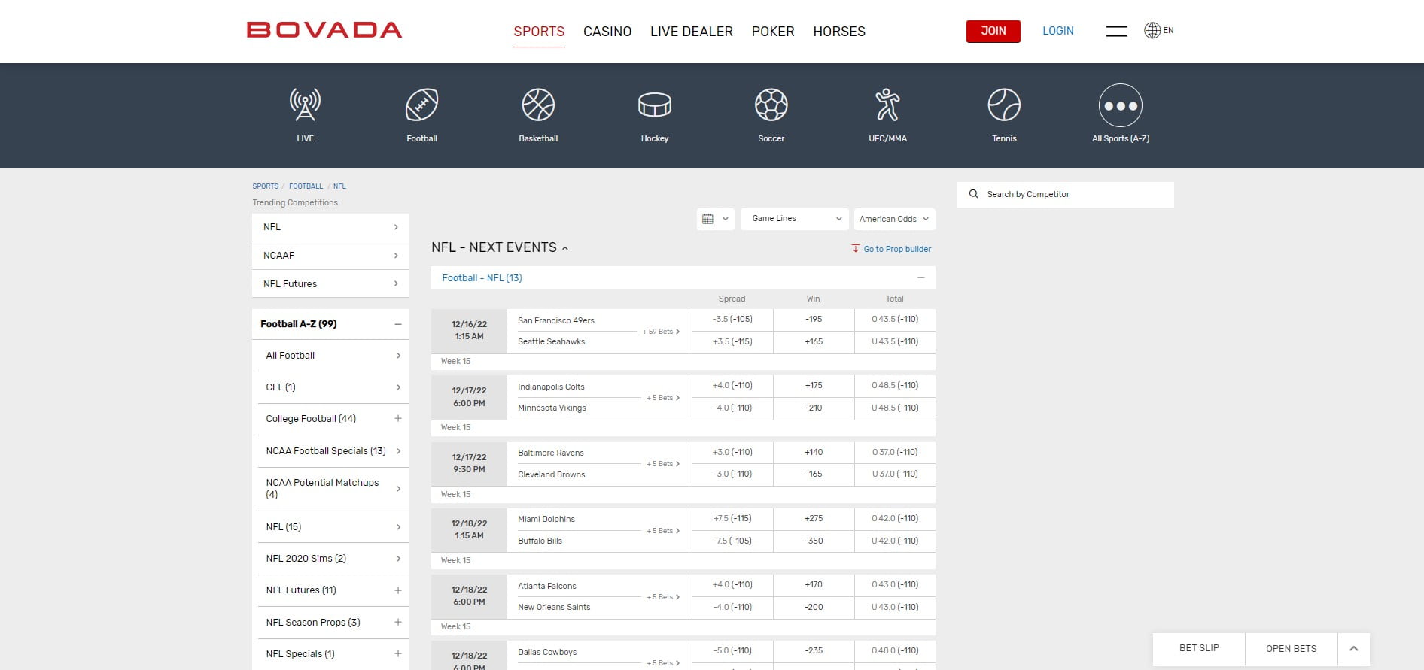
Task: Expand College Football (44) plus
Action: [x=398, y=419]
